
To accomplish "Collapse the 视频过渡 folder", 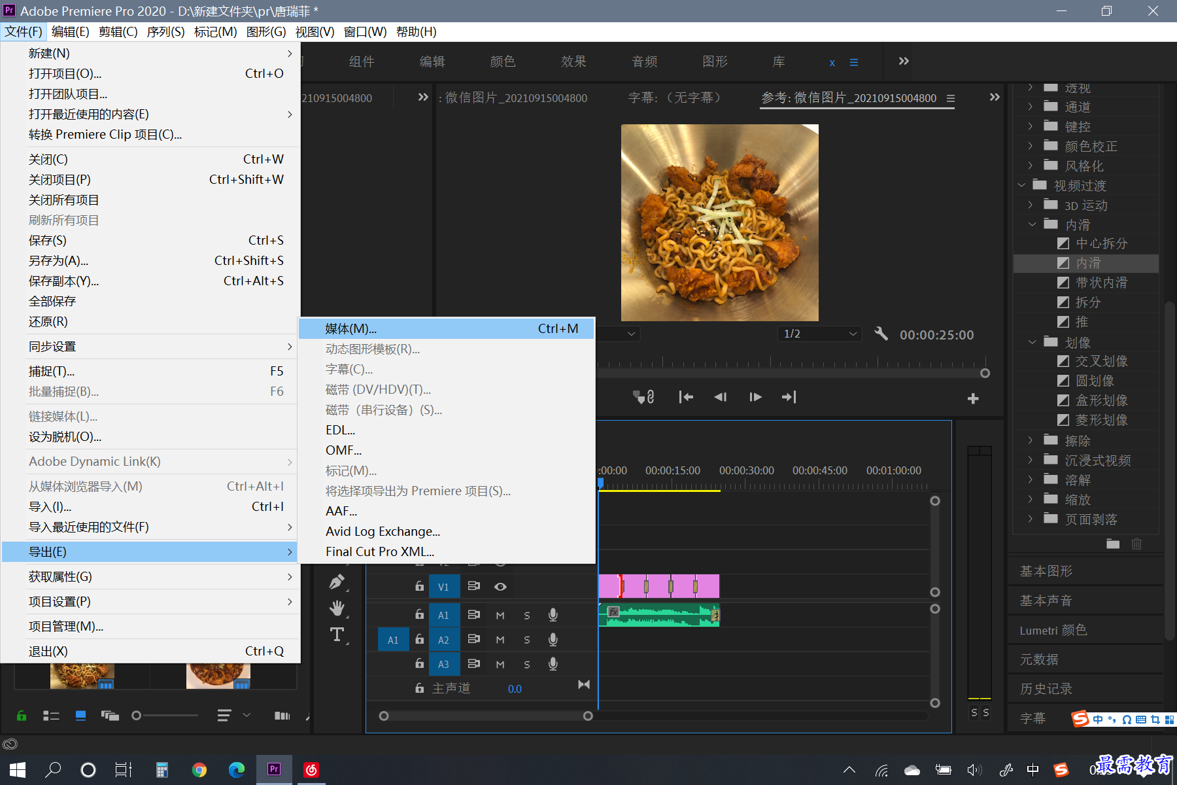I will click(x=1021, y=186).
